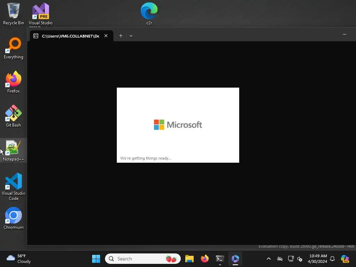Open File Explorer from taskbar

pyautogui.click(x=189, y=259)
